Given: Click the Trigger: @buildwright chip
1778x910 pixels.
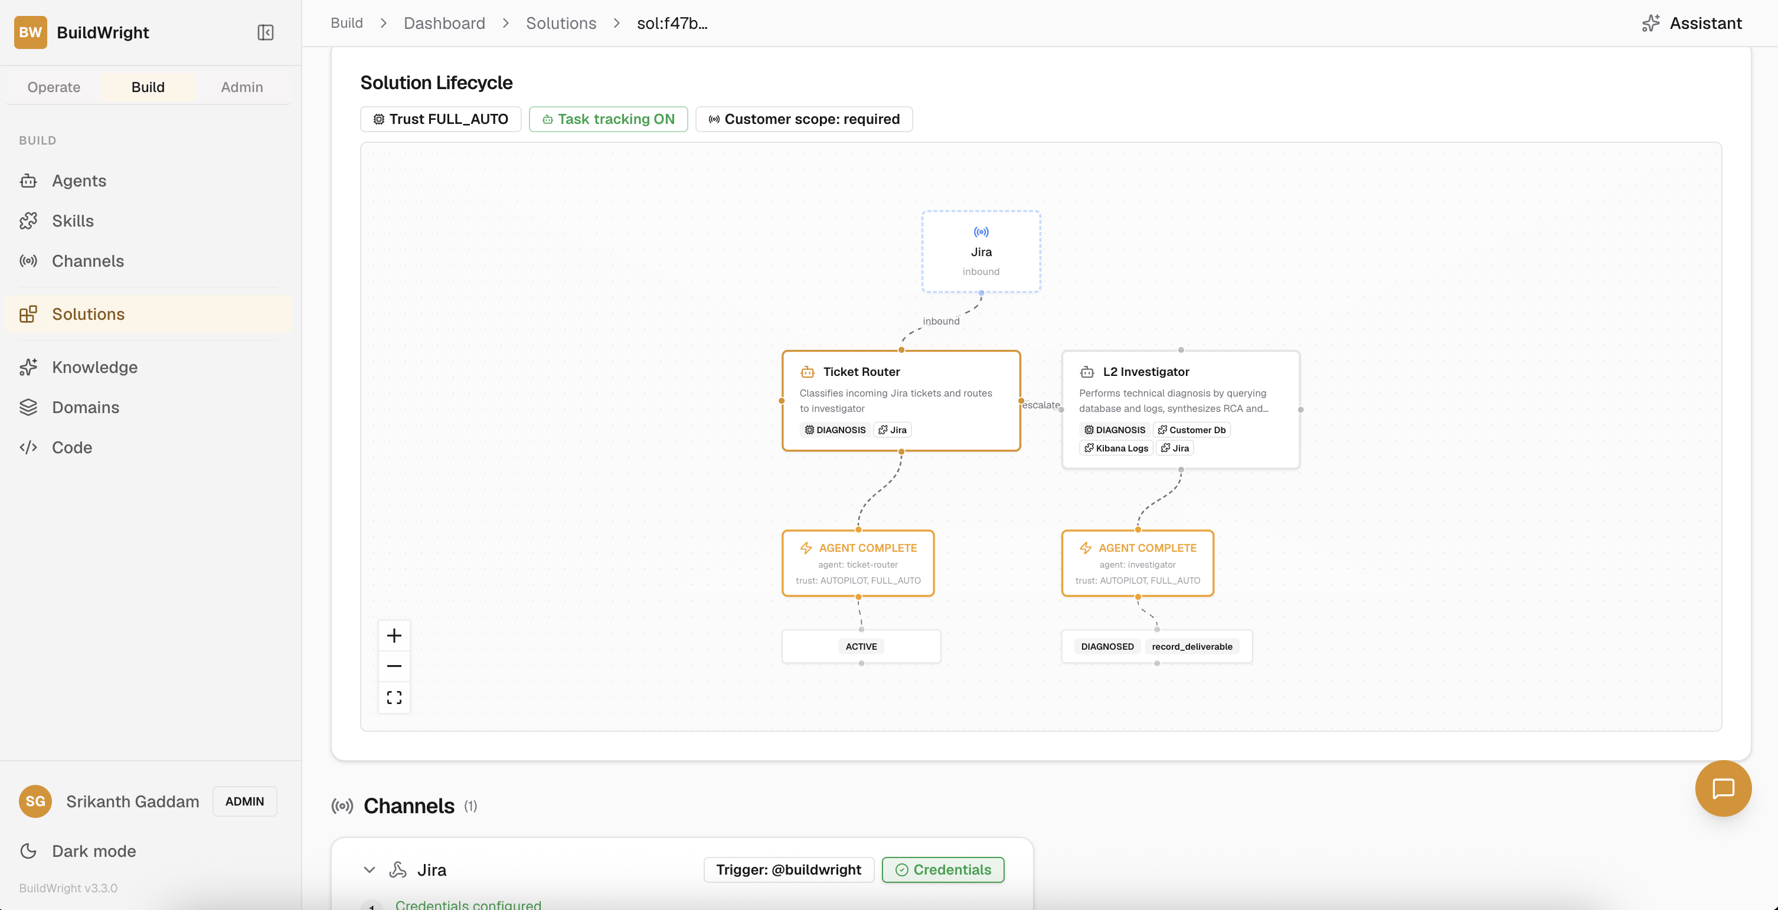Looking at the screenshot, I should pyautogui.click(x=788, y=869).
